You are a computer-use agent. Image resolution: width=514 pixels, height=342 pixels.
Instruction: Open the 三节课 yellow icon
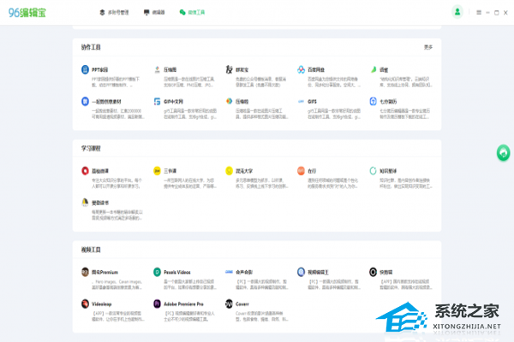coord(157,170)
